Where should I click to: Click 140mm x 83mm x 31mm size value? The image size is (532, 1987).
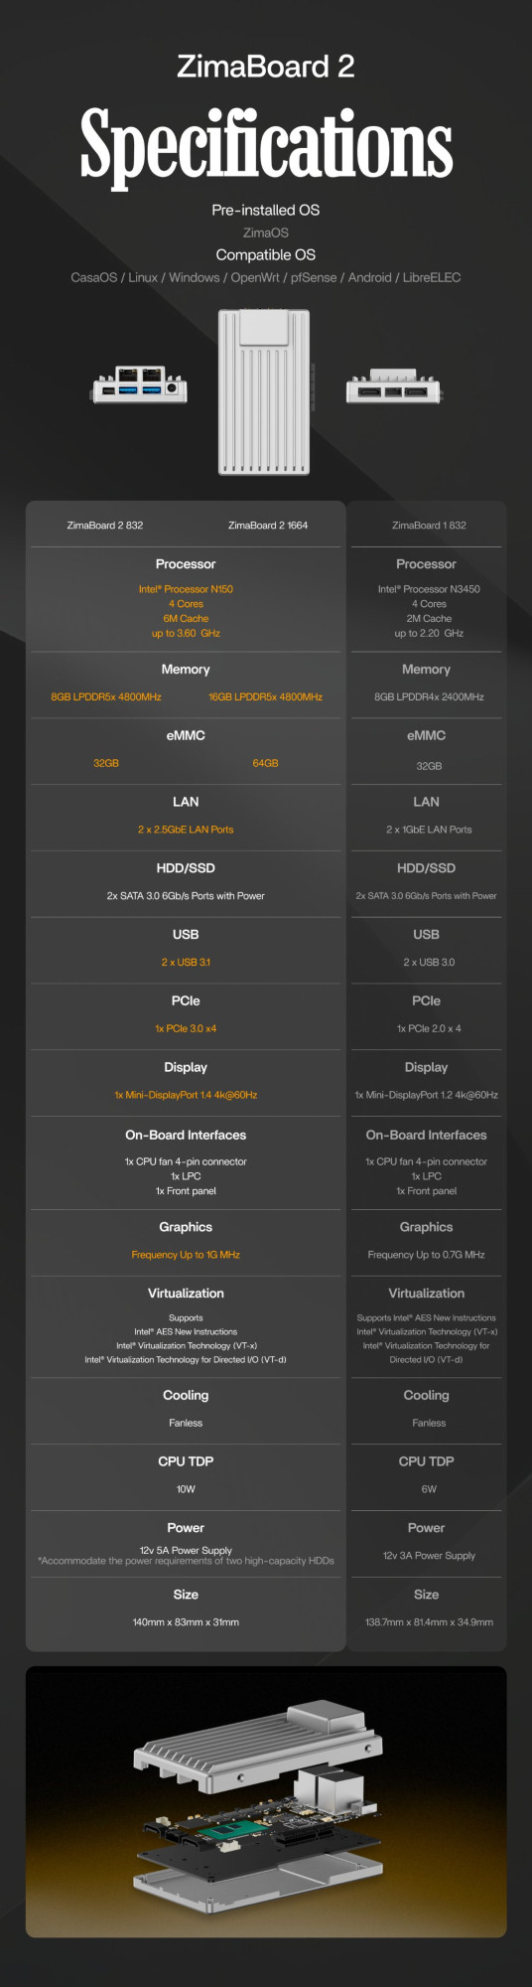186,1622
